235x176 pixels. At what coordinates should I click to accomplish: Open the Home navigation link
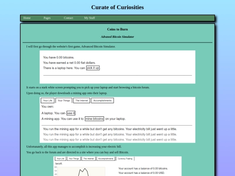coord(27,18)
